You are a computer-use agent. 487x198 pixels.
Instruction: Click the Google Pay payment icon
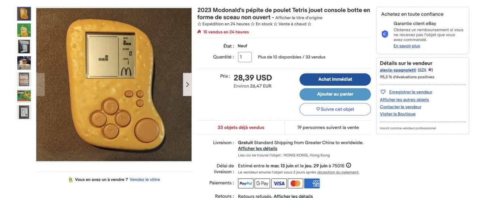(x=262, y=183)
